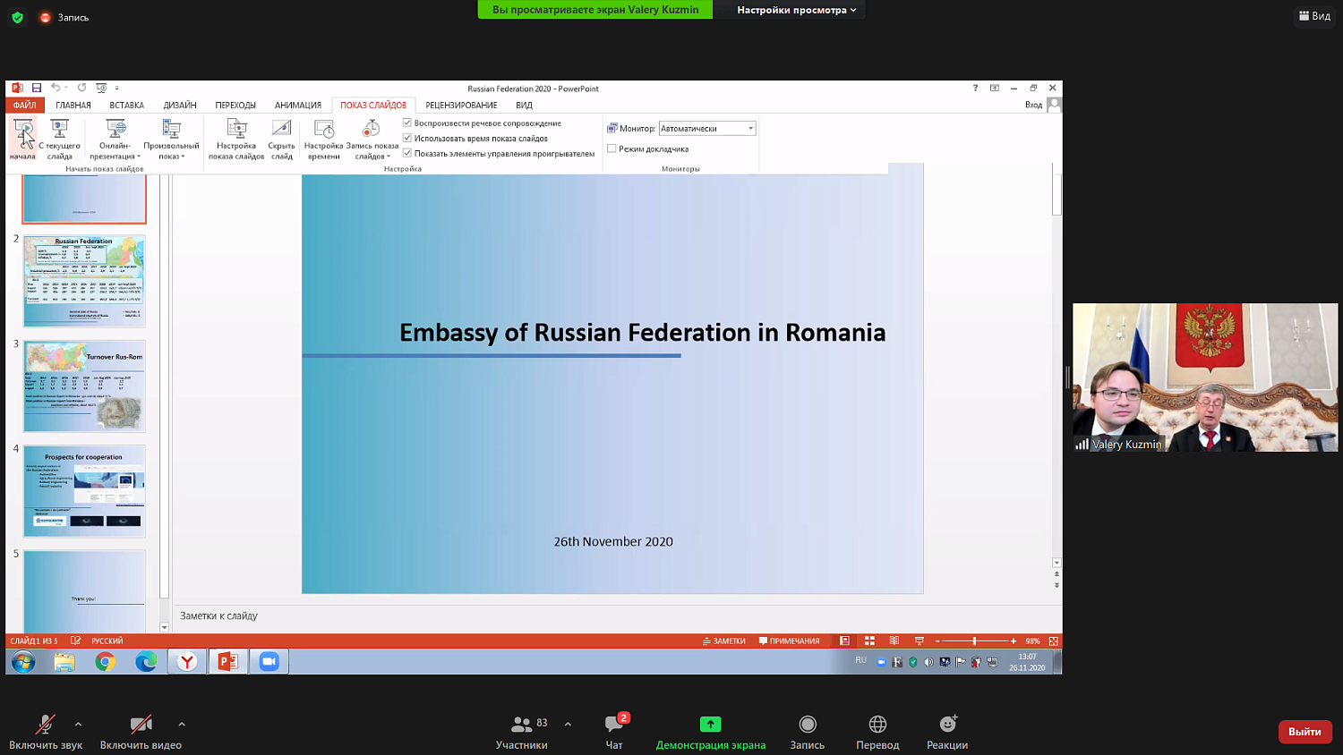Open the Чат panel with notifications

(614, 731)
